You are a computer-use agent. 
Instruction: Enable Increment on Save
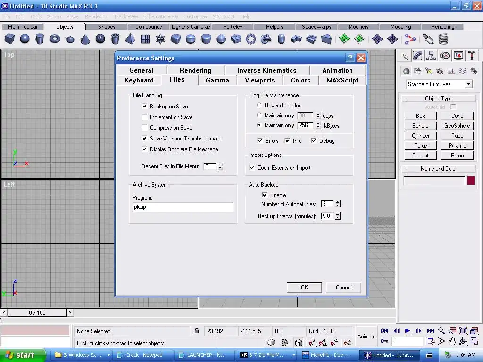click(144, 117)
